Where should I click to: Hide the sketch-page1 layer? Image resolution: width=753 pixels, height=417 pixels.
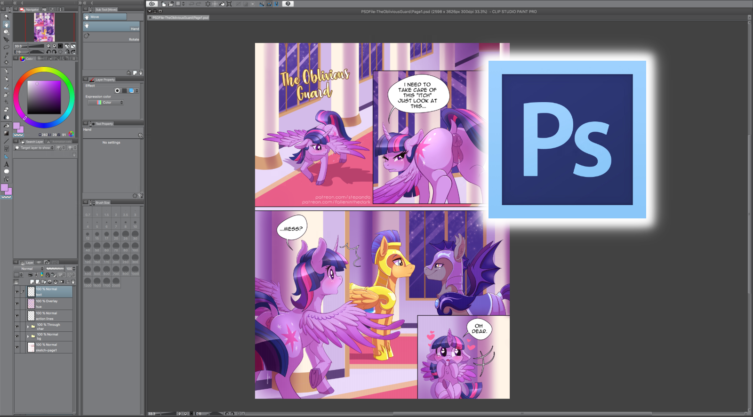pyautogui.click(x=17, y=347)
